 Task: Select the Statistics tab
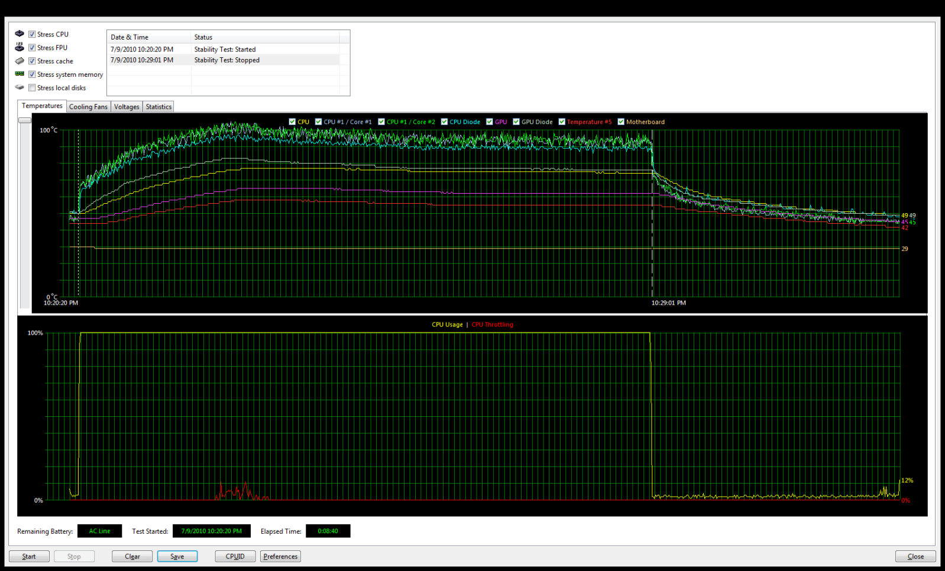158,107
